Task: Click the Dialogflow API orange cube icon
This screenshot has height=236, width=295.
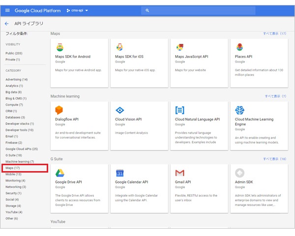Action: tap(59, 110)
